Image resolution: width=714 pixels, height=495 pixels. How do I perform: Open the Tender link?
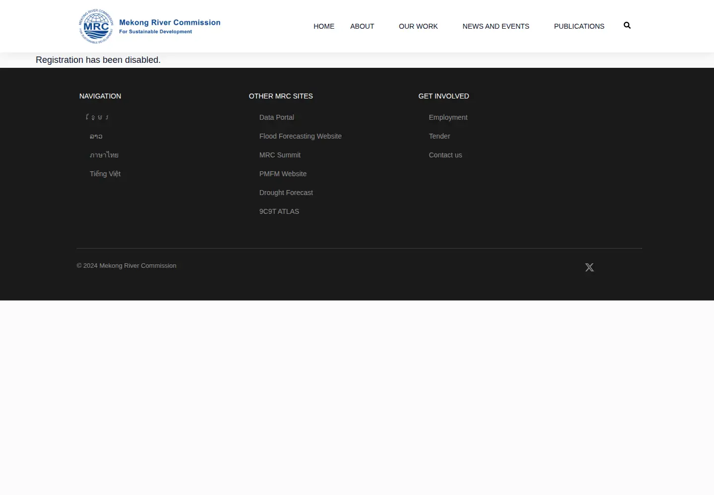coord(439,136)
